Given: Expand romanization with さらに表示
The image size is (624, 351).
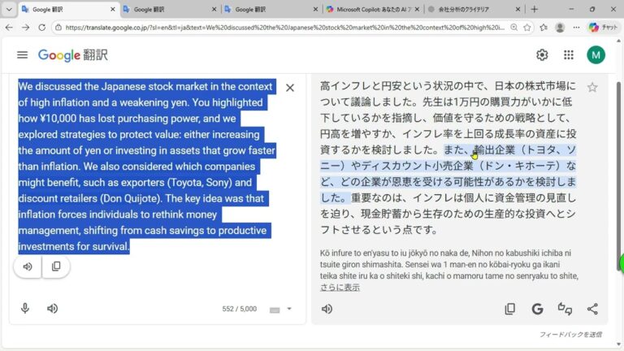Looking at the screenshot, I should point(340,288).
